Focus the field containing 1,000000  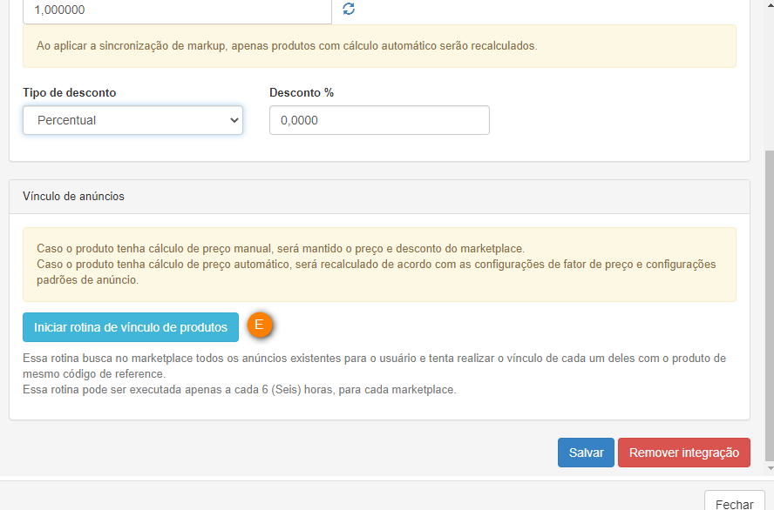tap(177, 10)
